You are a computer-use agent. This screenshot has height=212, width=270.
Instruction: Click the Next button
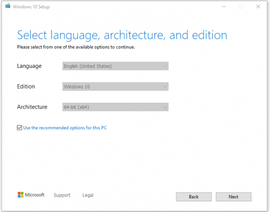click(233, 197)
